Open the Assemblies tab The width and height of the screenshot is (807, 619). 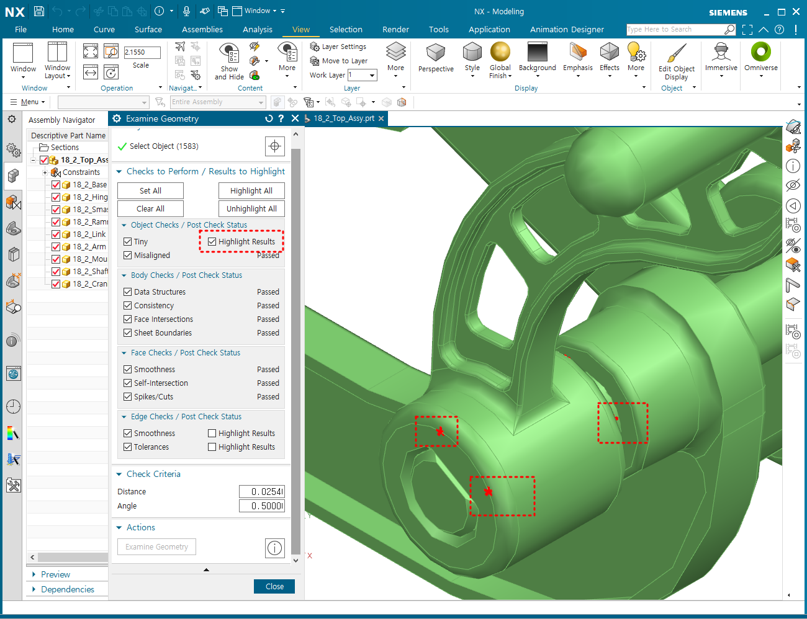tap(202, 29)
